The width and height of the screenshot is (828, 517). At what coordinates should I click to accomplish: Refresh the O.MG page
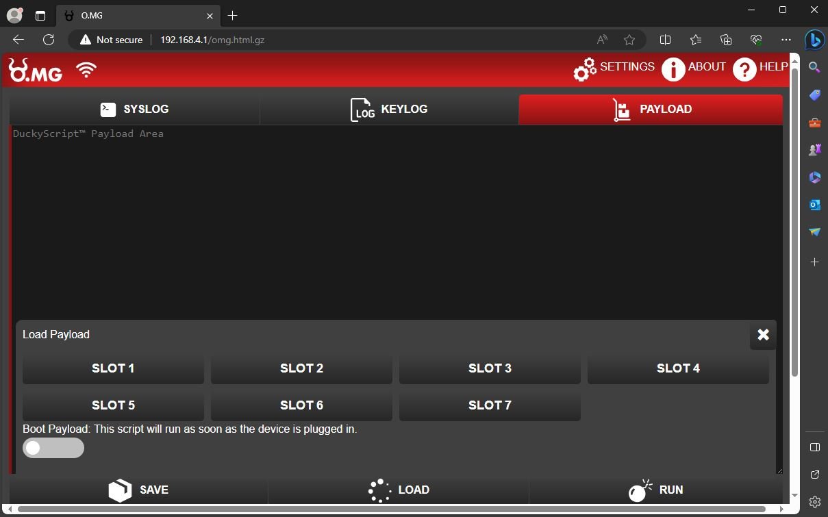[49, 40]
